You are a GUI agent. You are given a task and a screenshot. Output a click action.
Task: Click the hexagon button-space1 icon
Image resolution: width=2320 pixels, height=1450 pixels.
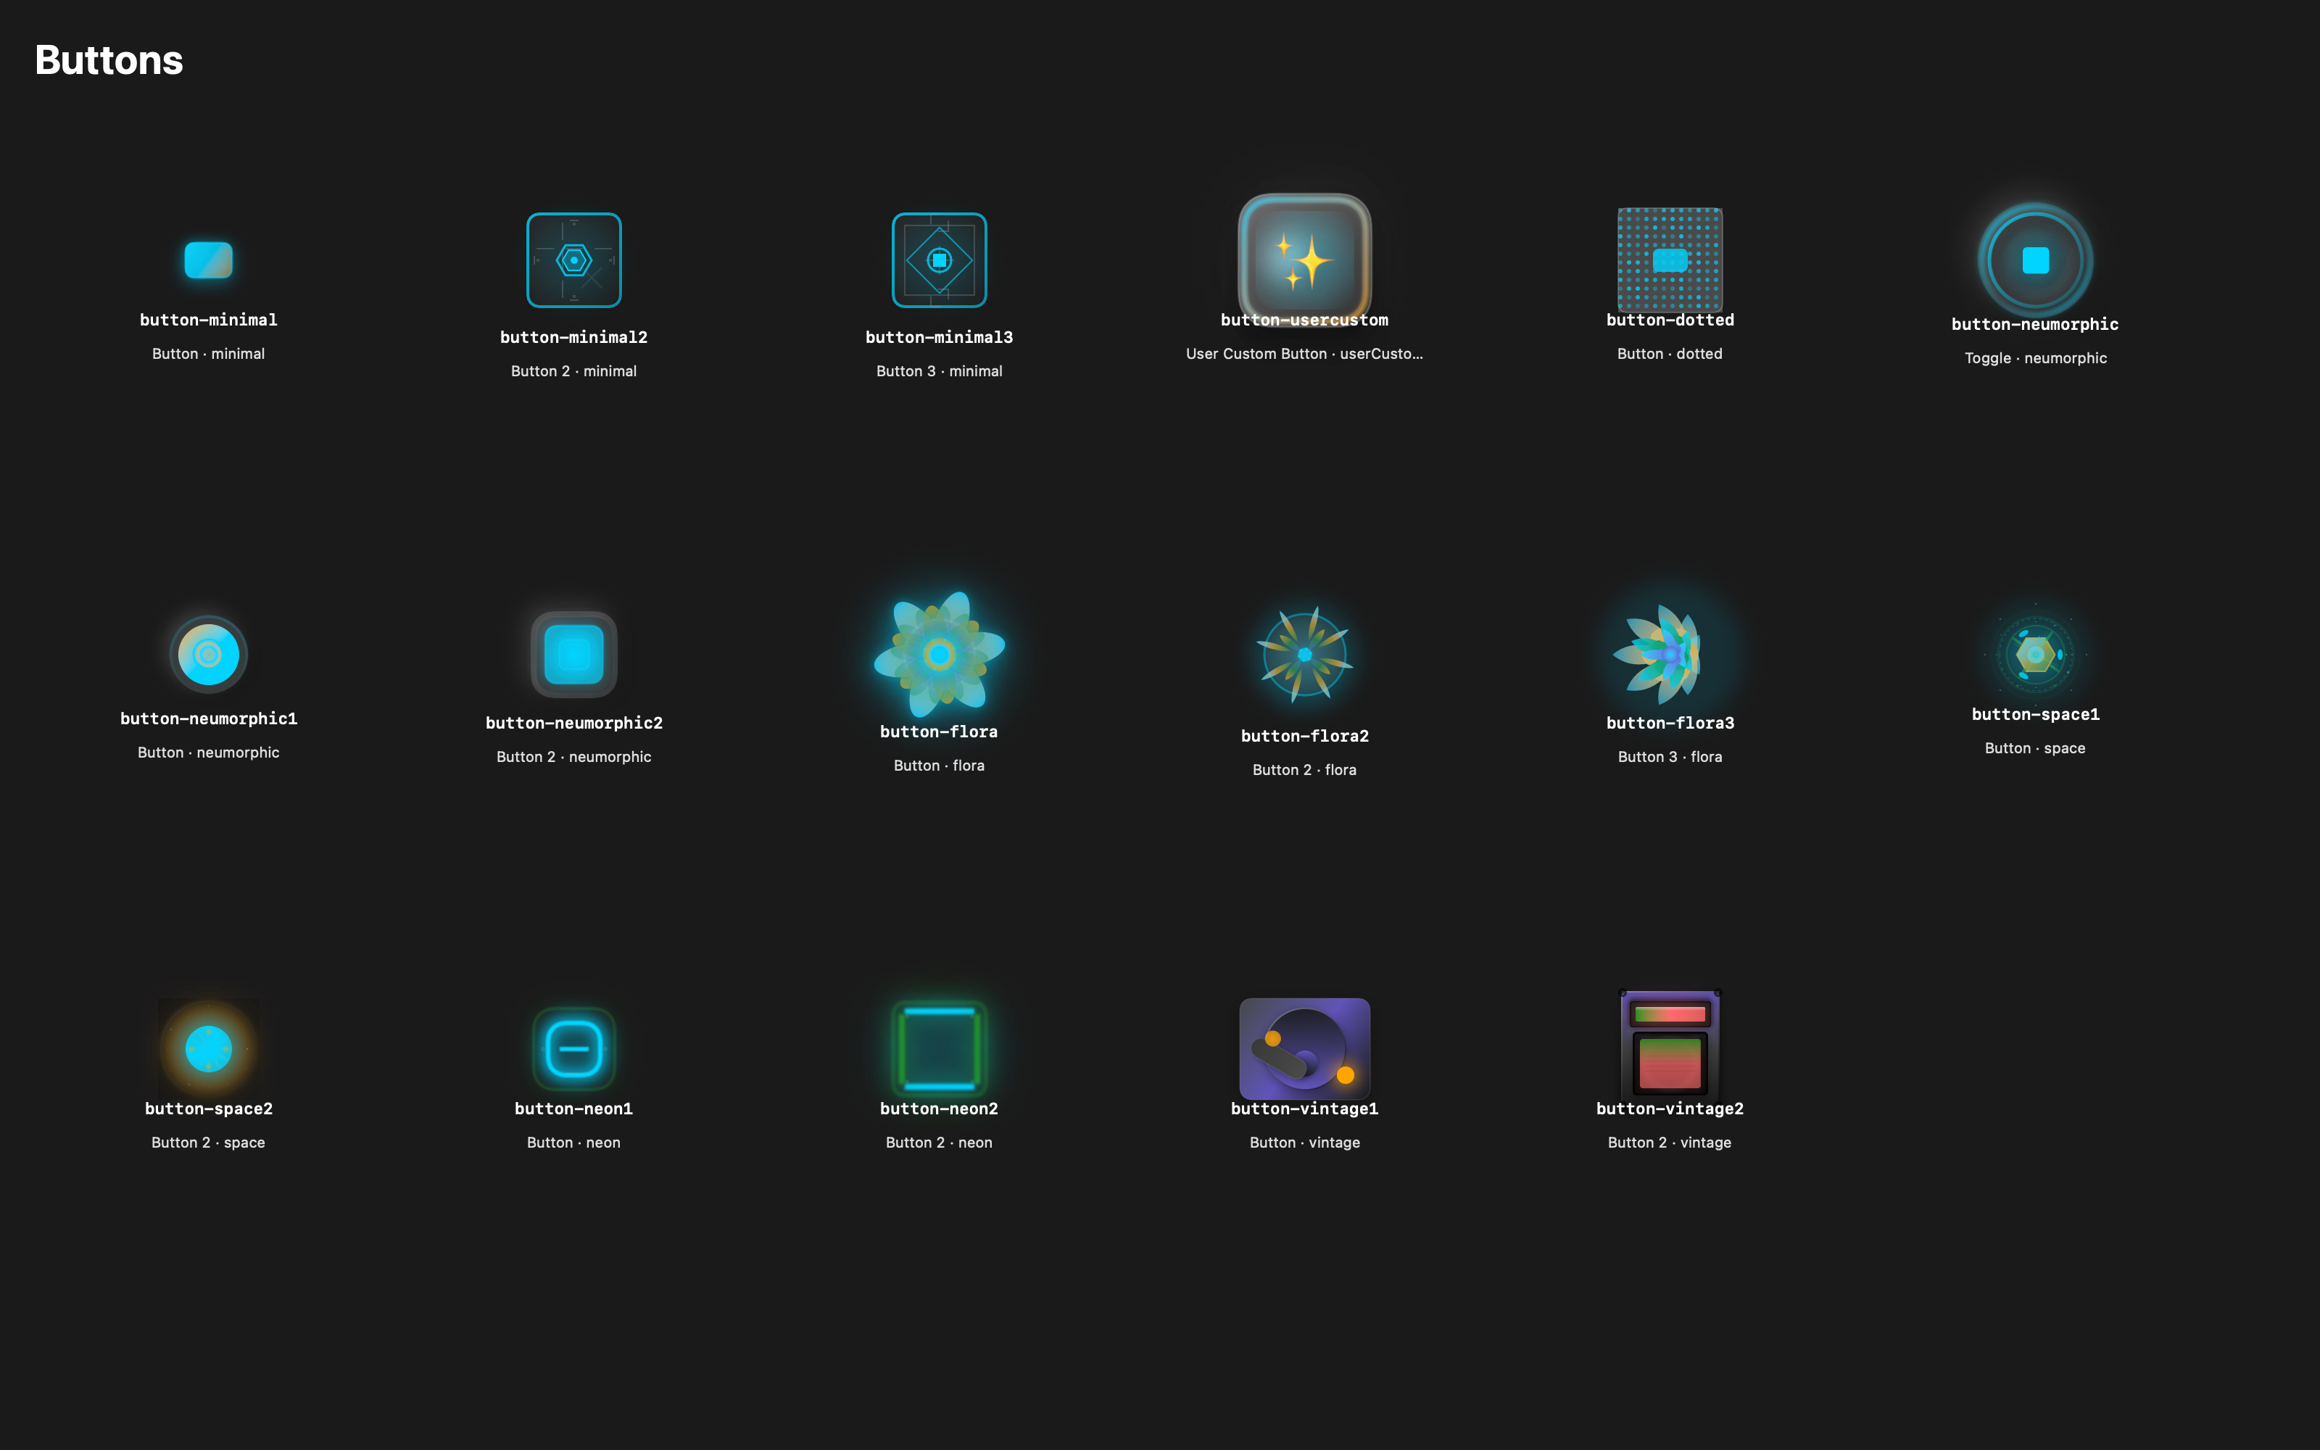[2034, 654]
